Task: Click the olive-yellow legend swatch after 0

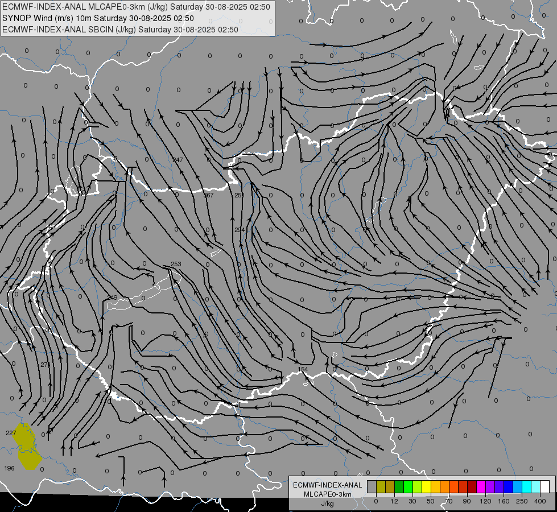Action: tap(381, 486)
